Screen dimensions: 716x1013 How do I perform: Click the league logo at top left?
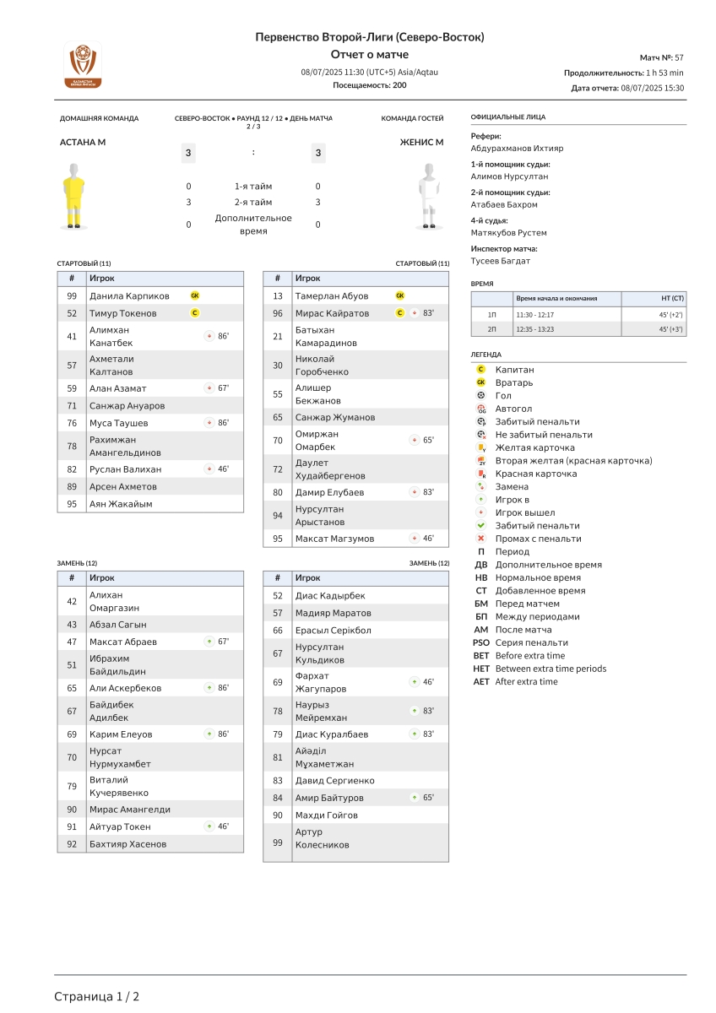83,65
